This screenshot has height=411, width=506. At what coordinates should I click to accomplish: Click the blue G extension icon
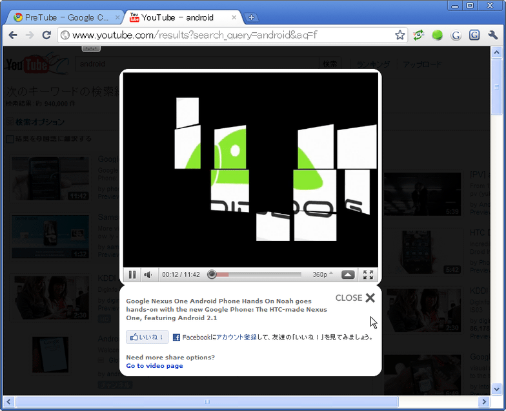pos(474,35)
